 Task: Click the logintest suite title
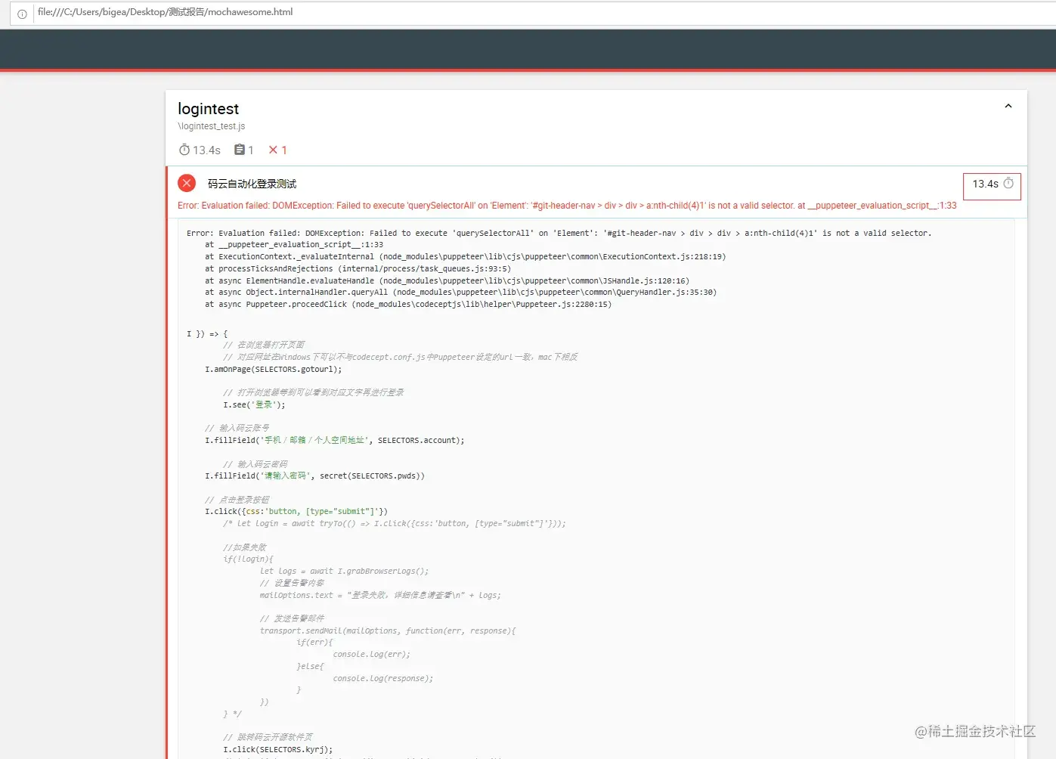pos(208,109)
